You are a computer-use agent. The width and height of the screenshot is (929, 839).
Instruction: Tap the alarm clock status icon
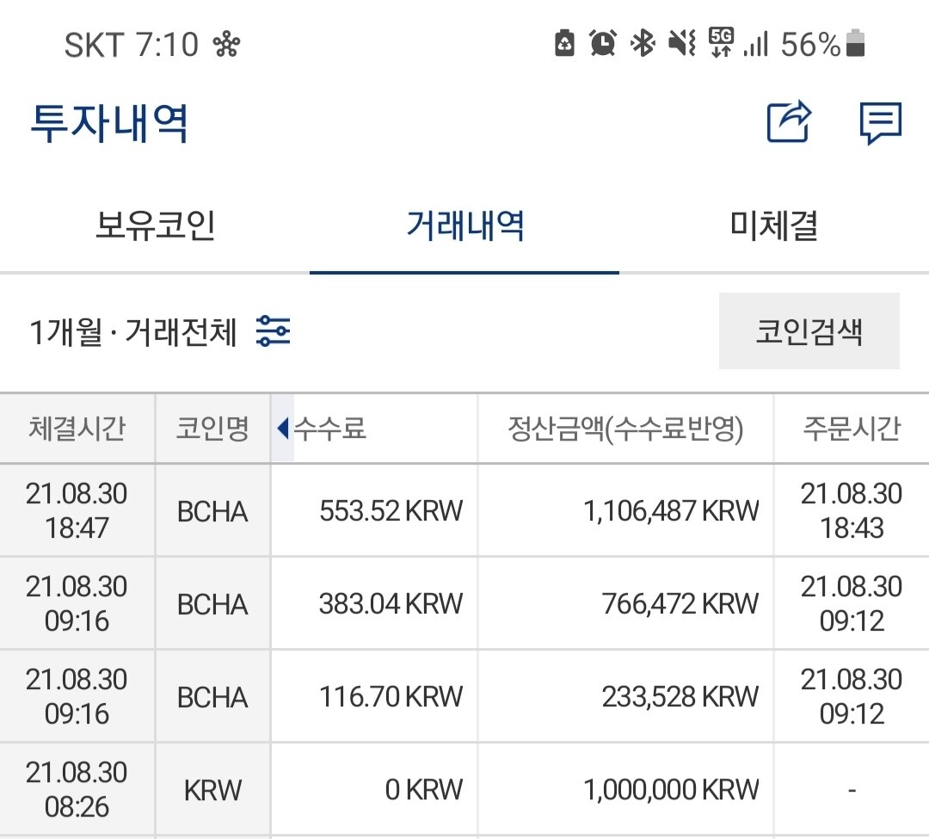tap(600, 41)
